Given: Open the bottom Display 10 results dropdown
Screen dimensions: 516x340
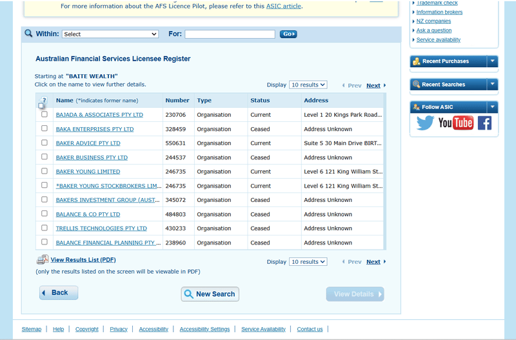Looking at the screenshot, I should pos(308,262).
